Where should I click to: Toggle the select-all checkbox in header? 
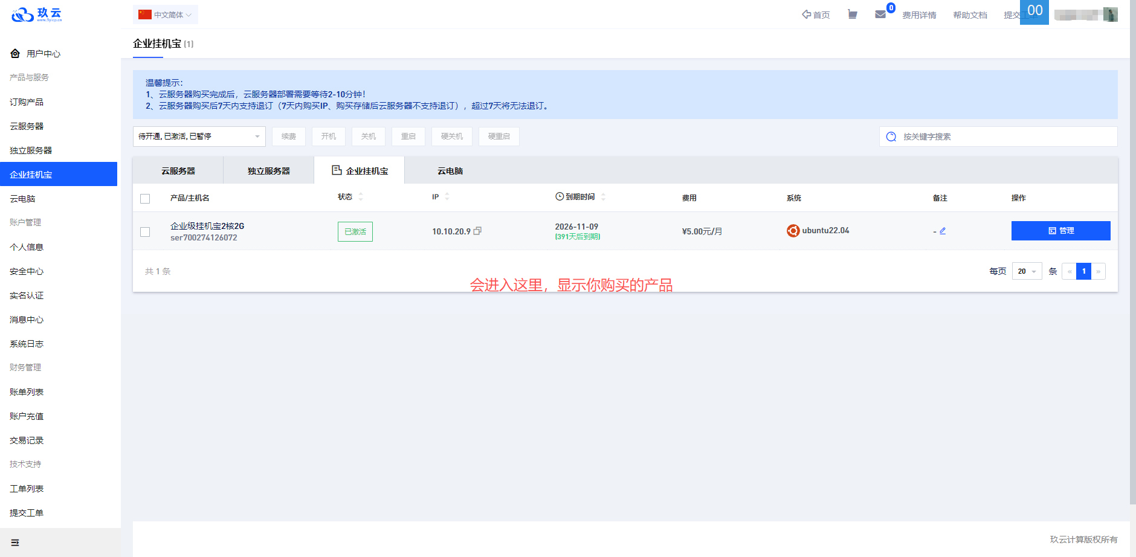pos(145,199)
